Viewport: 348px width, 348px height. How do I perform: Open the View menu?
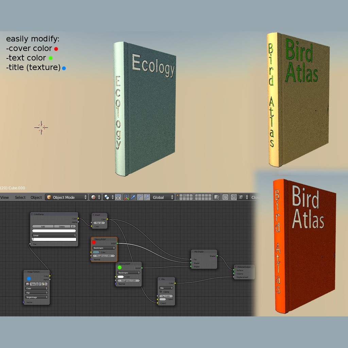[5, 197]
